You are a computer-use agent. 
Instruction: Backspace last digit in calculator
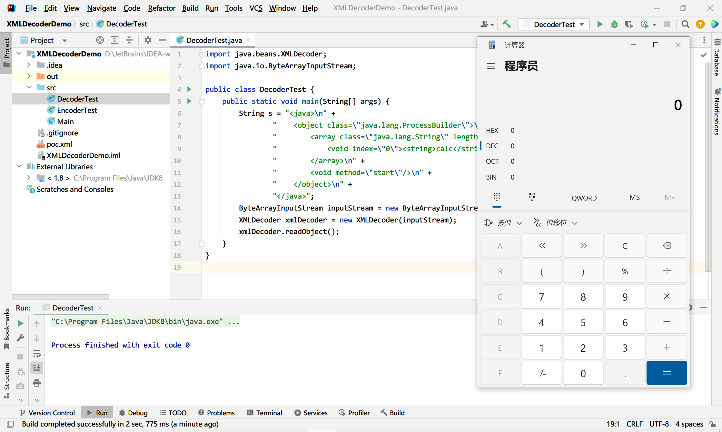pyautogui.click(x=667, y=246)
